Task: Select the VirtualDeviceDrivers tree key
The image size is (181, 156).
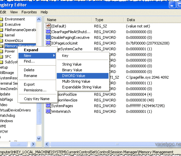Action: click(x=15, y=110)
